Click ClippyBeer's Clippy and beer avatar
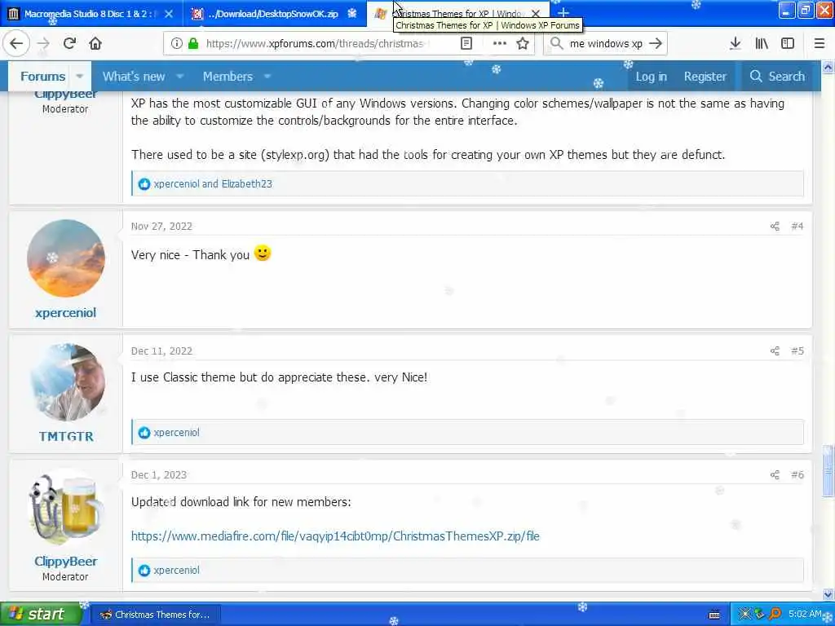 pyautogui.click(x=65, y=507)
